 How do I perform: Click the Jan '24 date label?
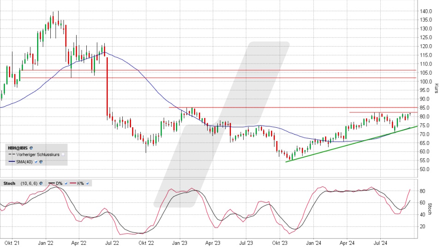pyautogui.click(x=314, y=243)
